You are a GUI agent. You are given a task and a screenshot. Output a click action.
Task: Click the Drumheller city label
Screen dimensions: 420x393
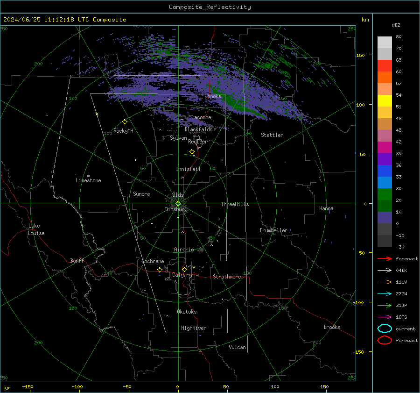(x=273, y=230)
